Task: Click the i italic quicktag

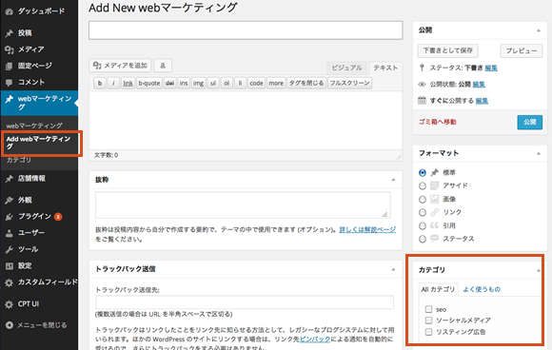Action: click(113, 84)
